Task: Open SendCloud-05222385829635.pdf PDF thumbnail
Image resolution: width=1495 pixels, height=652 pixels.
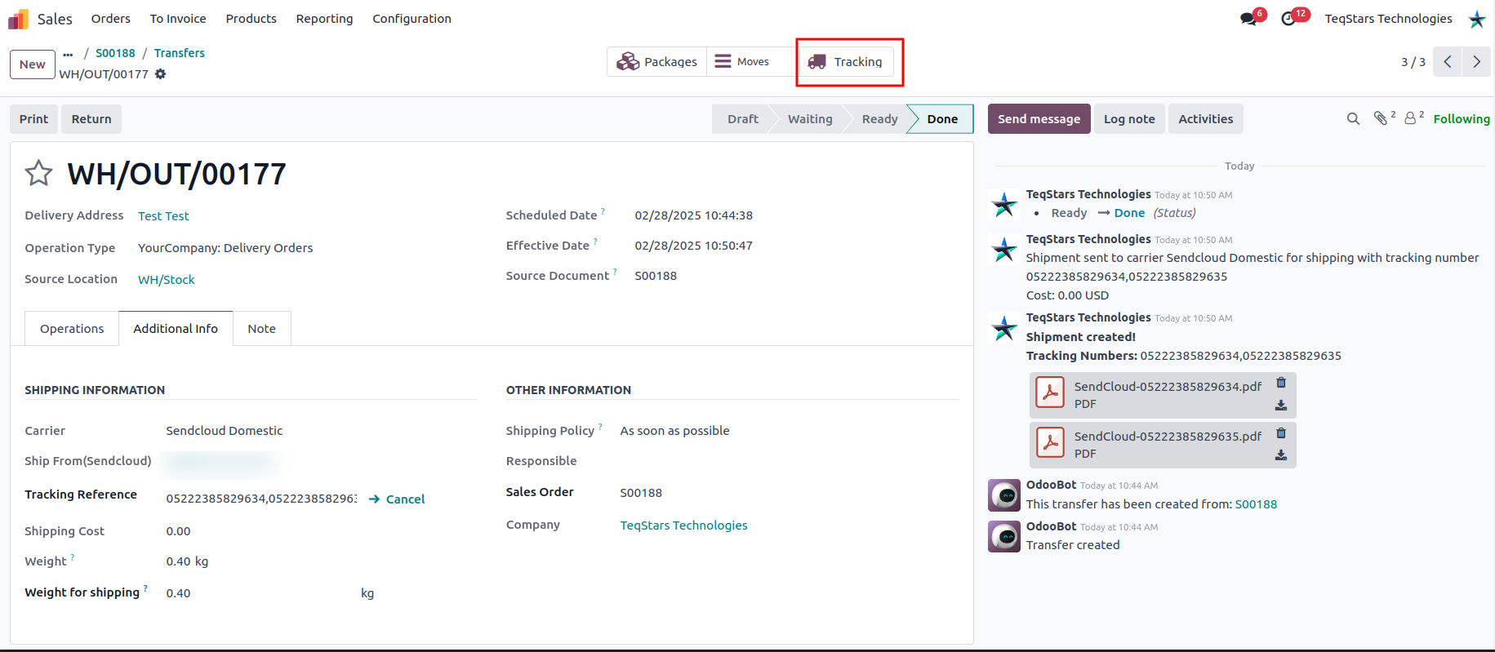Action: click(x=1050, y=442)
